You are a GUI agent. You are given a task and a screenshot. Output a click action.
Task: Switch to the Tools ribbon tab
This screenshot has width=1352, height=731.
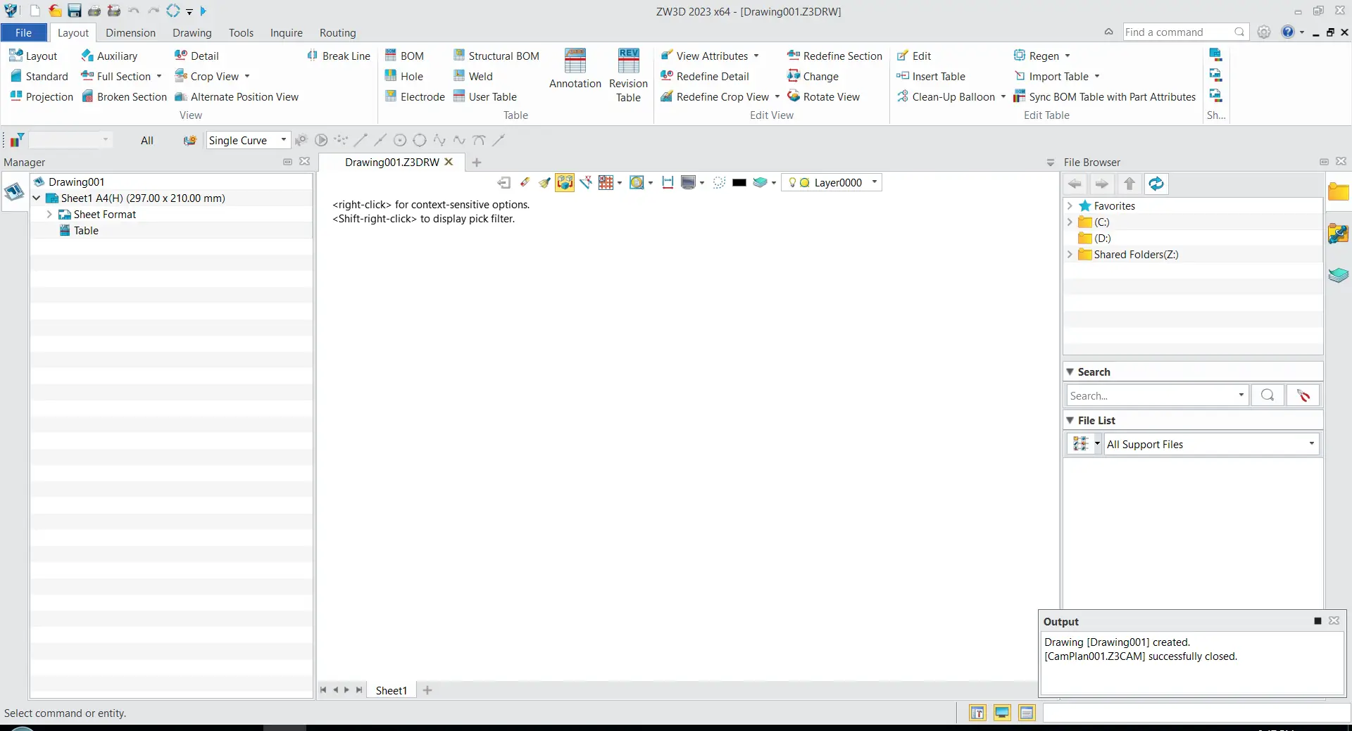(241, 32)
